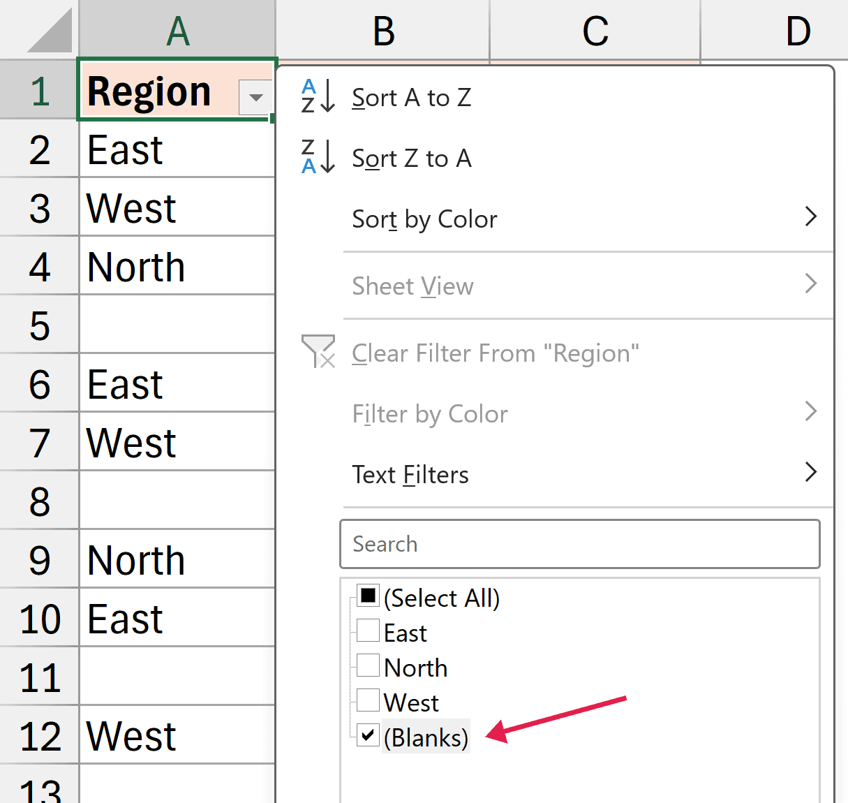Check the East filter checkbox
Screen dimensions: 848x803
pos(368,631)
